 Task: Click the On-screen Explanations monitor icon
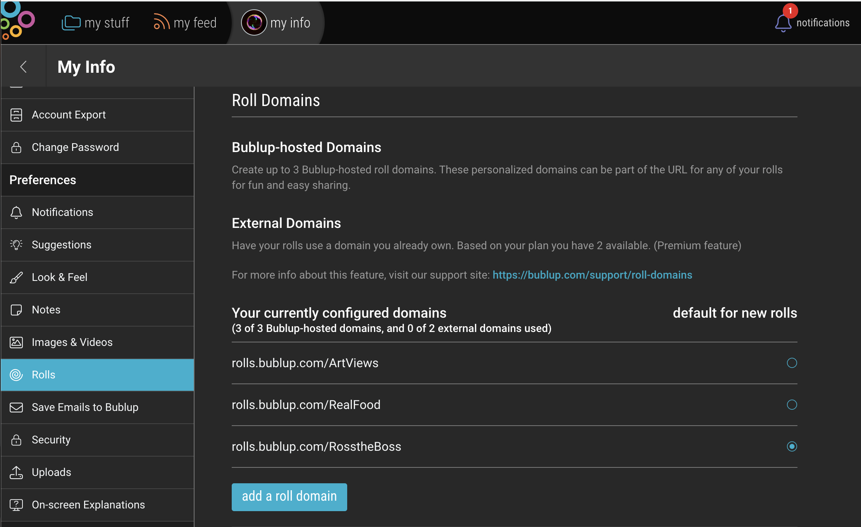coord(16,505)
